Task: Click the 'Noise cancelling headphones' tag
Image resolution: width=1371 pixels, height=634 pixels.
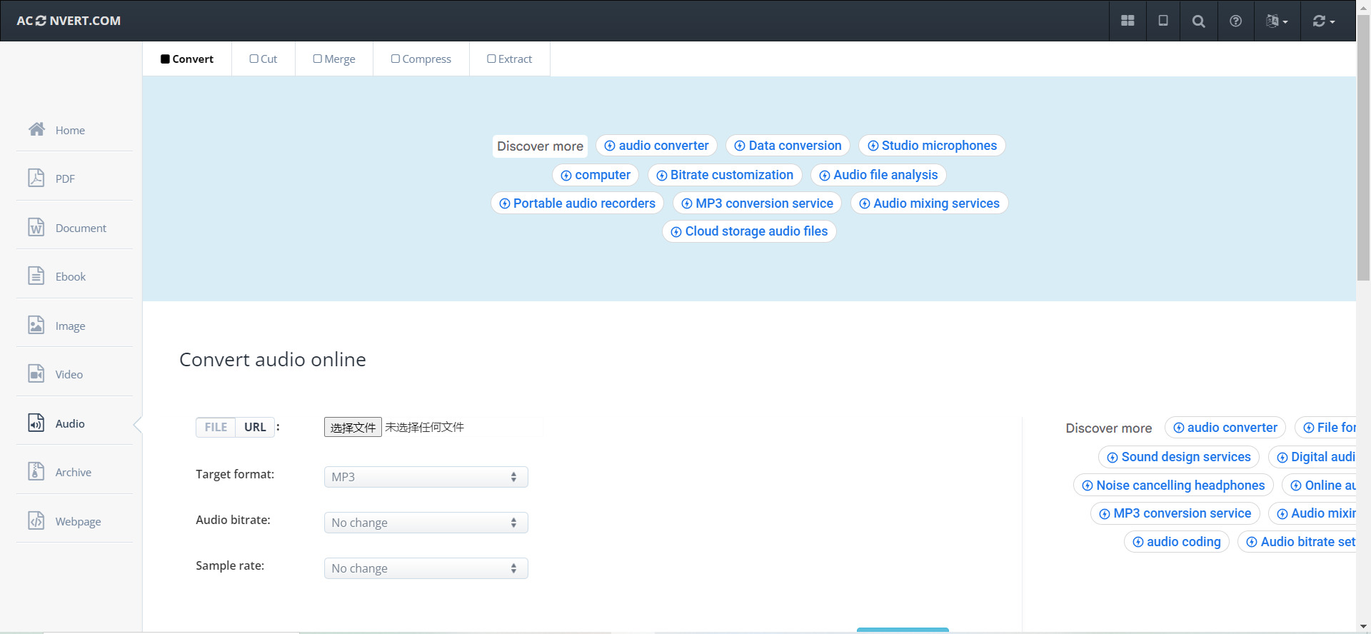Action: point(1173,485)
